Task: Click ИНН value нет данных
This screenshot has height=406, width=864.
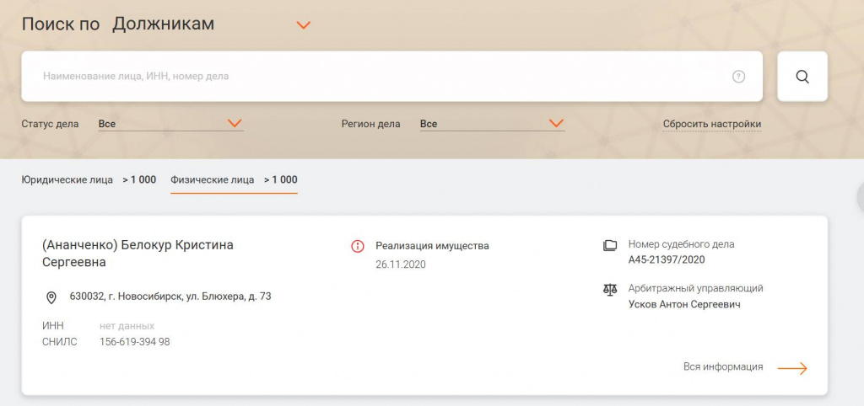Action: click(127, 326)
